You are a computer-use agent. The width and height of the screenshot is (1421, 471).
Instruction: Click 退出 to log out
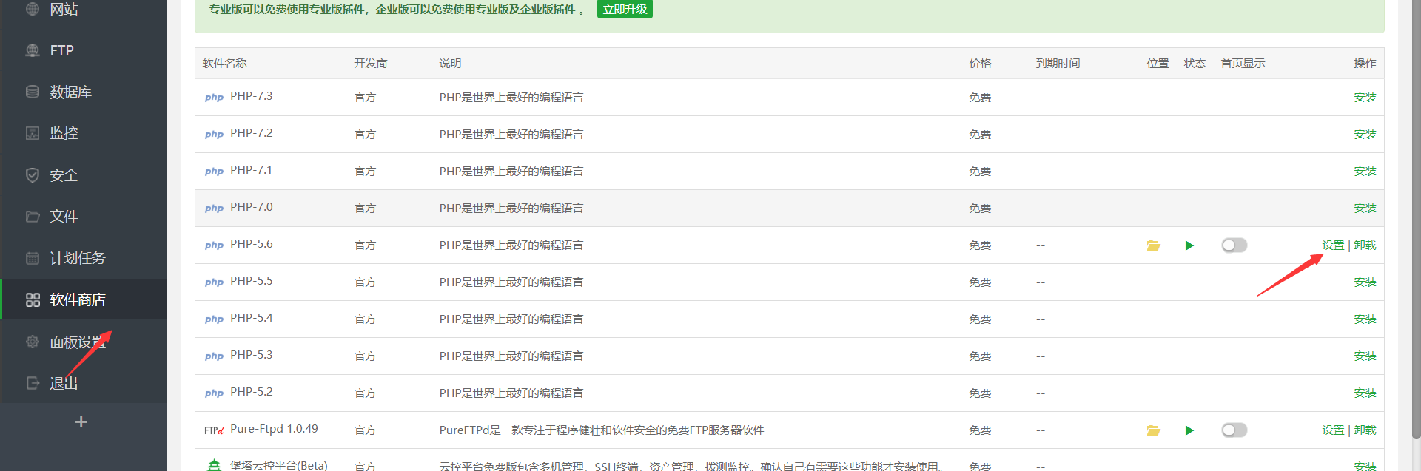pyautogui.click(x=64, y=383)
